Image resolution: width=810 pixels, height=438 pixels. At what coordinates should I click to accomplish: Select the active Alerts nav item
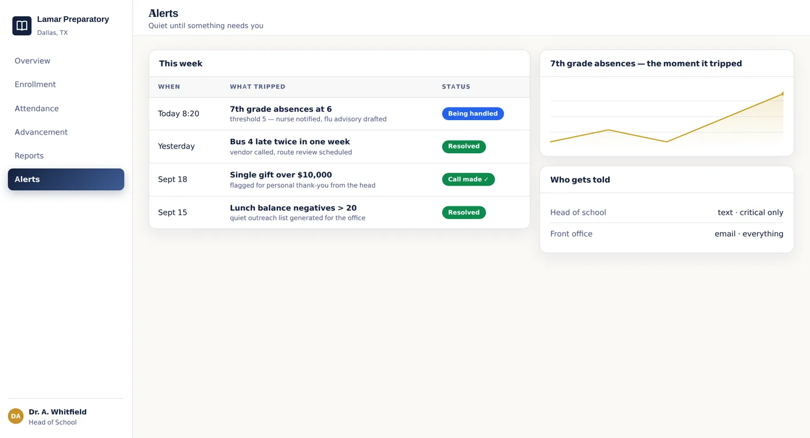click(x=66, y=179)
